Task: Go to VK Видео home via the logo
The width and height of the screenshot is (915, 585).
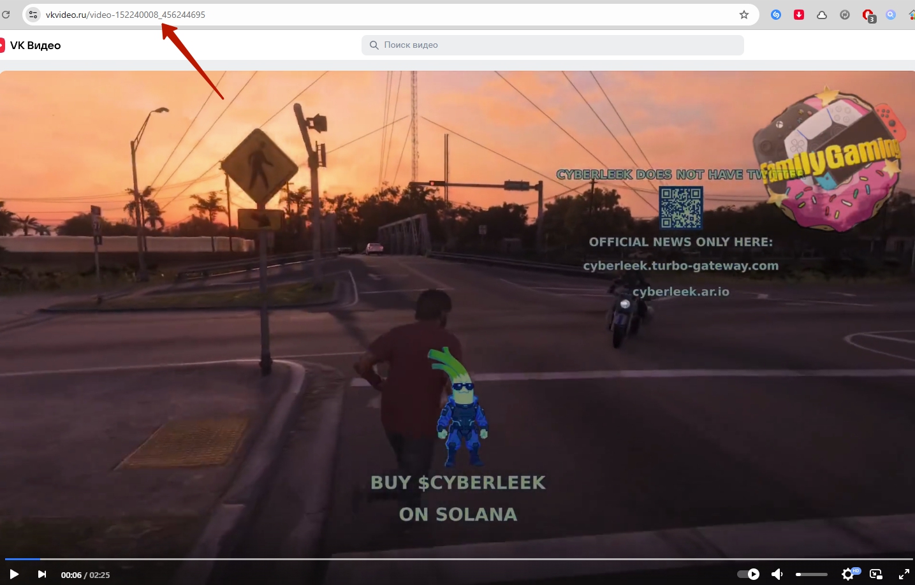Action: pyautogui.click(x=31, y=45)
